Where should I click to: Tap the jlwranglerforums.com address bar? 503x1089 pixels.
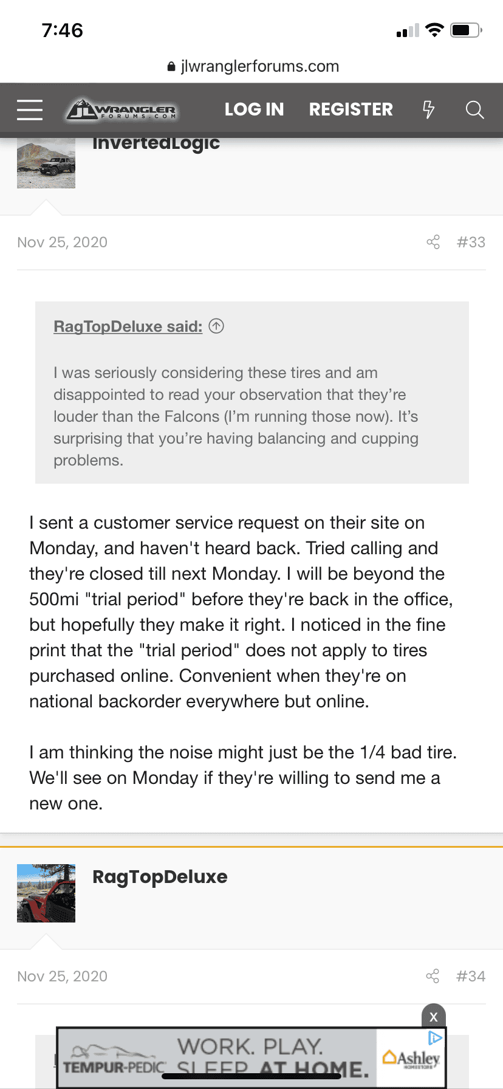tap(253, 66)
